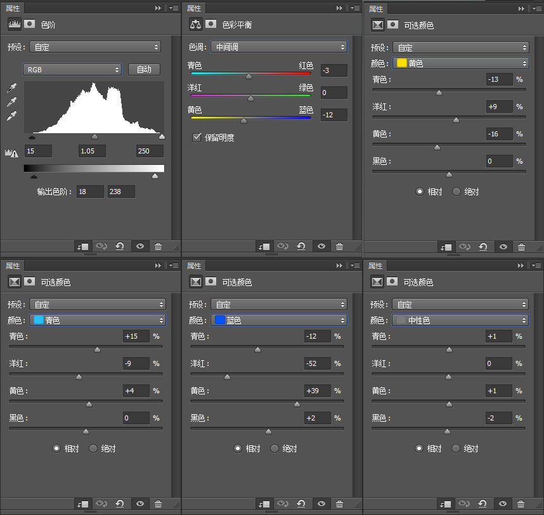The height and width of the screenshot is (515, 544).
Task: Click the Magenta slider handle in Blue panel
Action: click(x=227, y=377)
